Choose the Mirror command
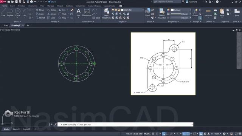 pos(51,14)
